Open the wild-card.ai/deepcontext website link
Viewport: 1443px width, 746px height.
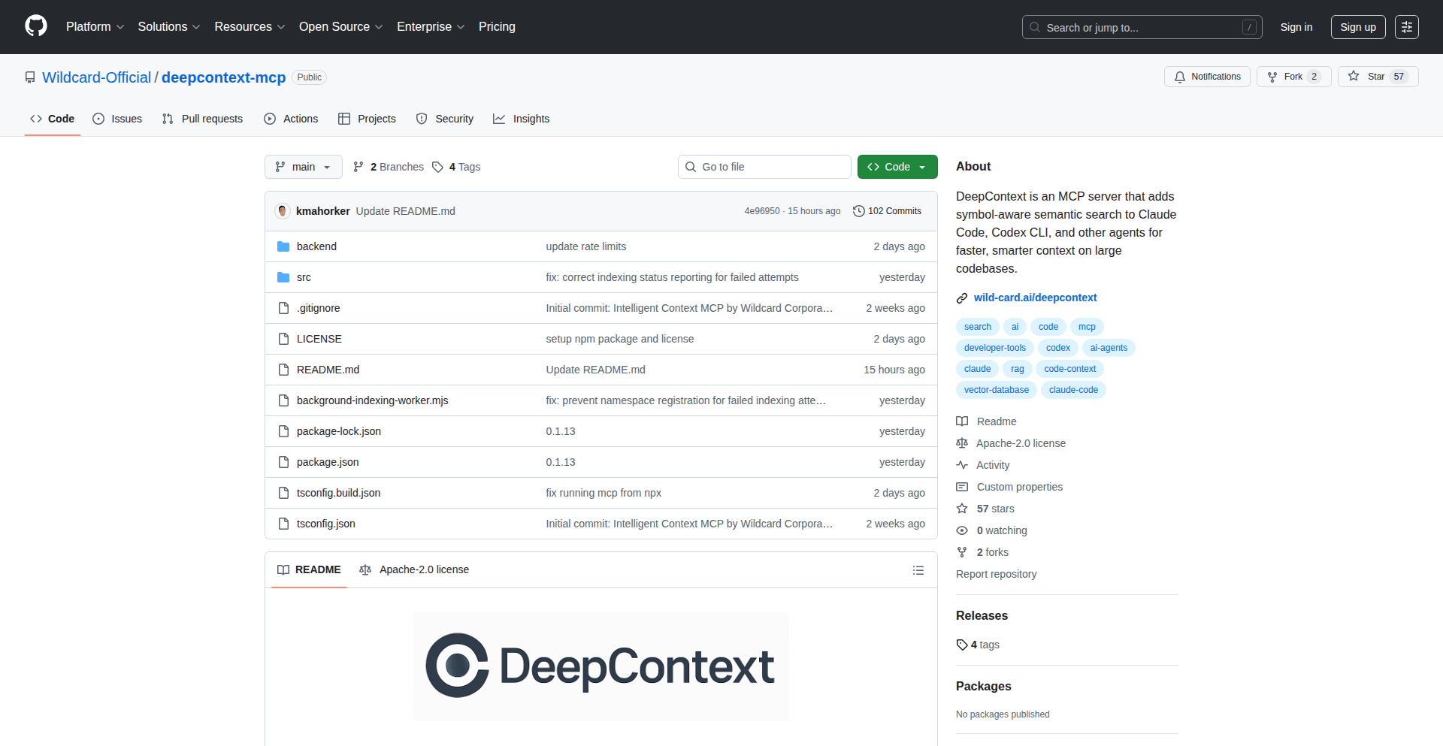coord(1035,297)
